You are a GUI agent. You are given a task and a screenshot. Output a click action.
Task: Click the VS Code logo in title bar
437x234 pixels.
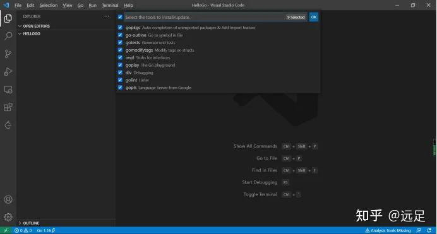[6, 5]
